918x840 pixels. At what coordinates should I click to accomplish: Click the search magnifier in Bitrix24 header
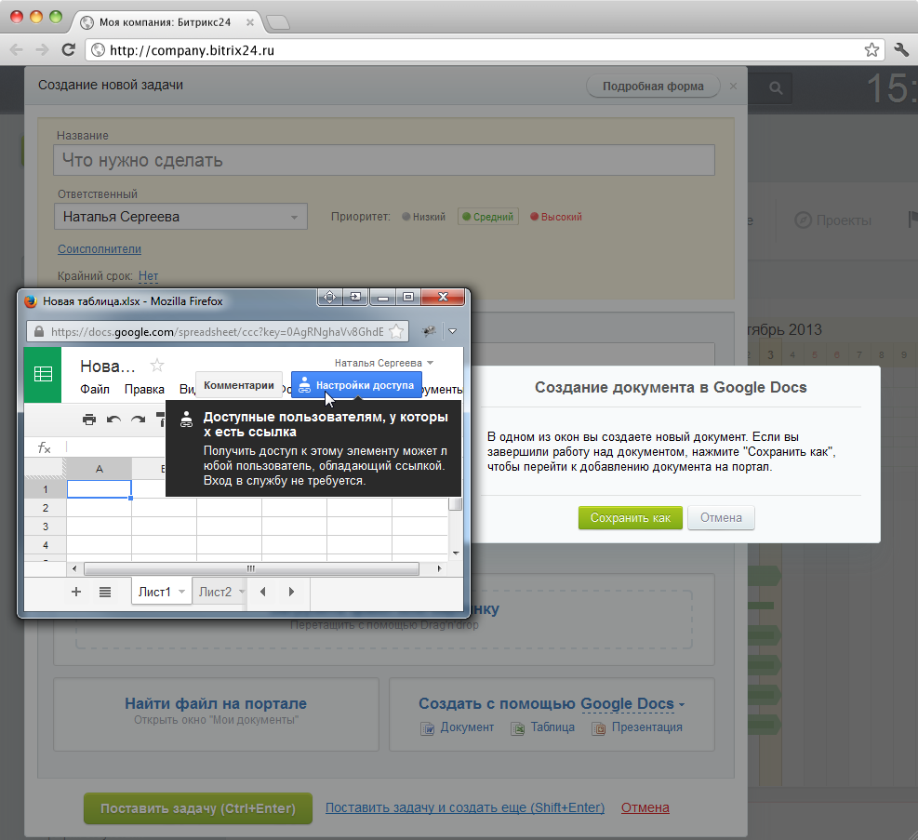pyautogui.click(x=776, y=88)
